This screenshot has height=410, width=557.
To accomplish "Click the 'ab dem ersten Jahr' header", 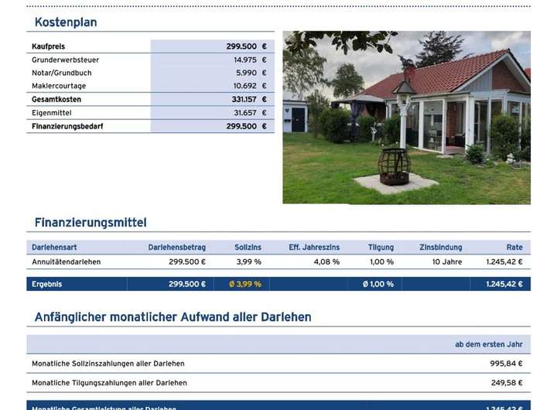I will tap(489, 344).
